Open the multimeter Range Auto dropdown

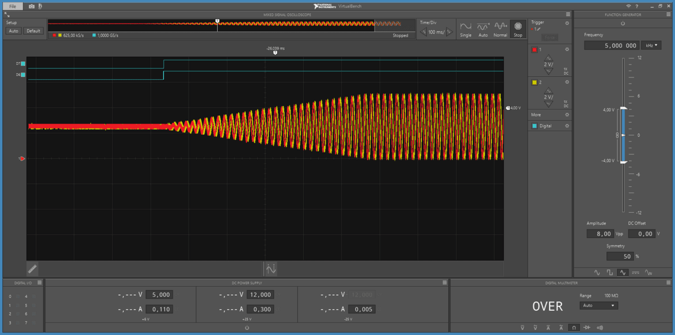pos(598,306)
